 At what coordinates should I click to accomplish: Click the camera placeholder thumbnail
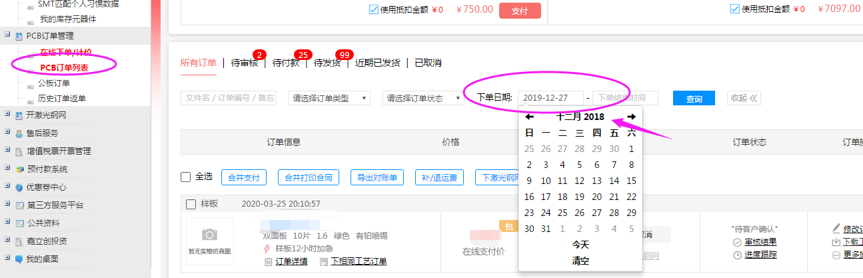210,237
